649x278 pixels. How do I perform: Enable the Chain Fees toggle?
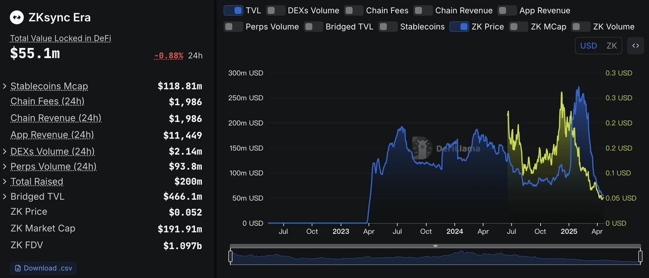click(354, 11)
